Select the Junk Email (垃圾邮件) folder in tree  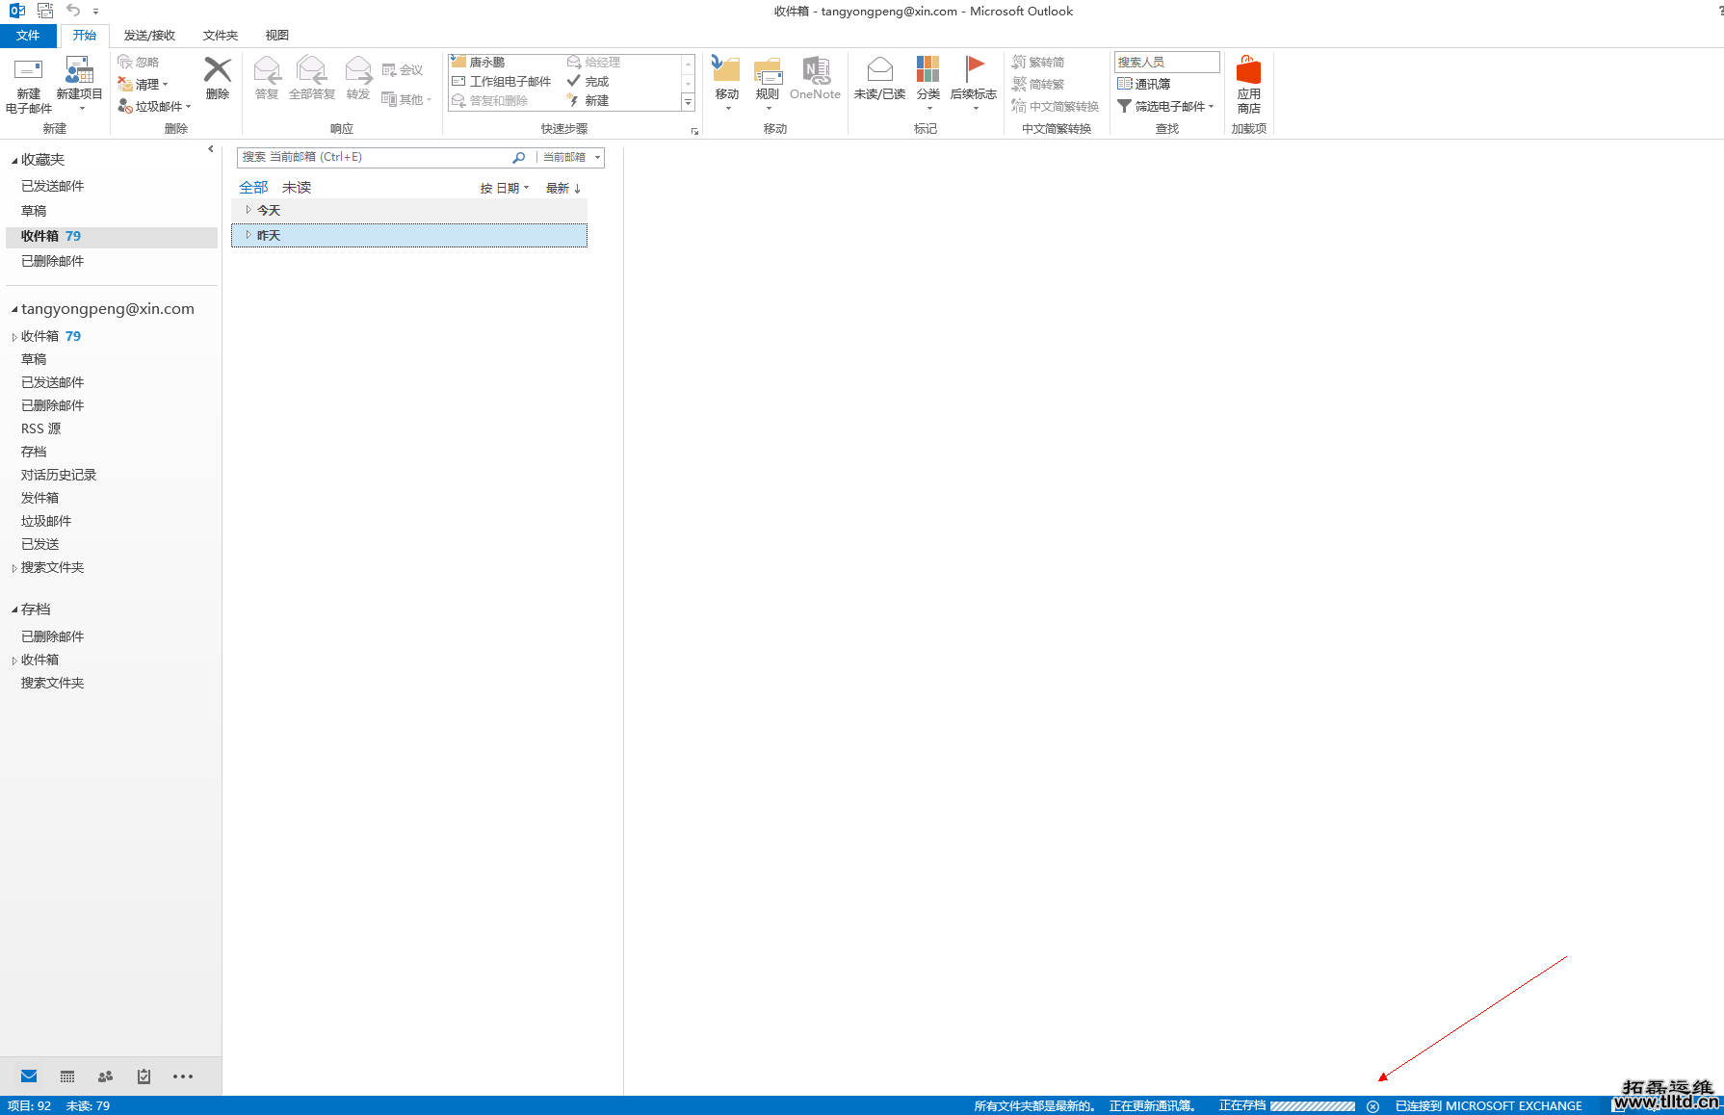[x=46, y=521]
